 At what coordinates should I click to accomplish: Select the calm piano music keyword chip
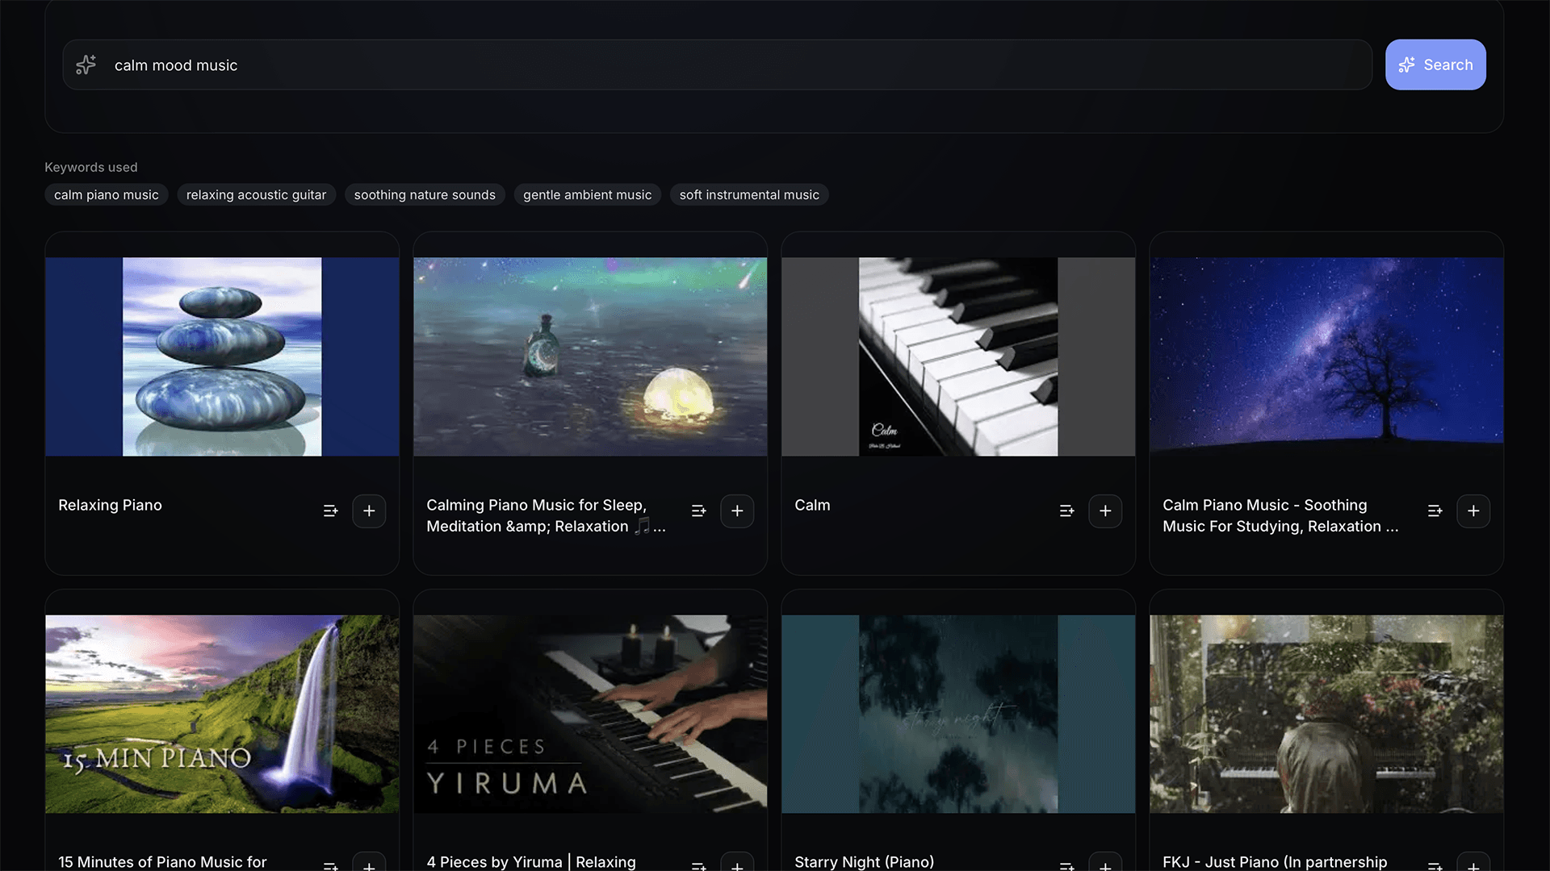click(106, 195)
